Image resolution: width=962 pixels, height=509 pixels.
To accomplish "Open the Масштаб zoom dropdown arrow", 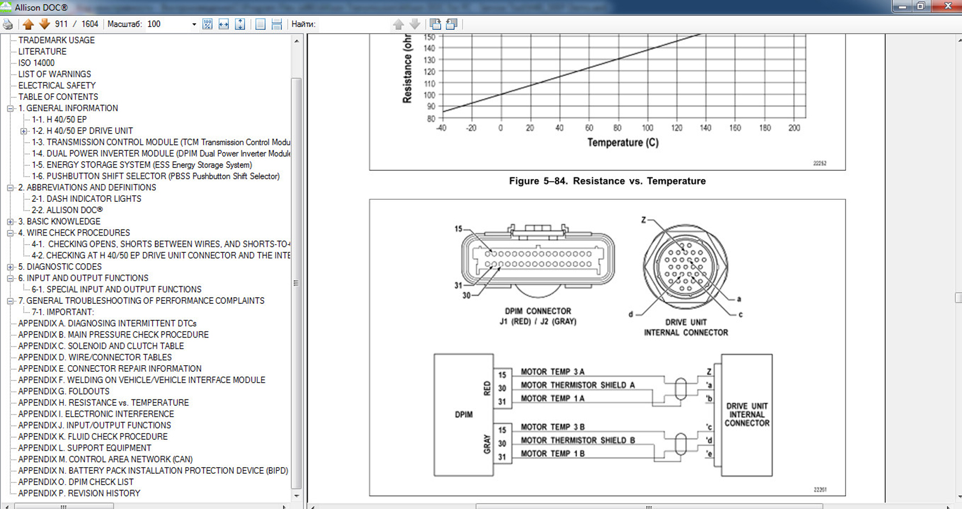I will pos(194,24).
